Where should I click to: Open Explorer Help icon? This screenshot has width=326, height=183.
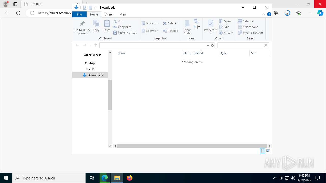click(269, 14)
